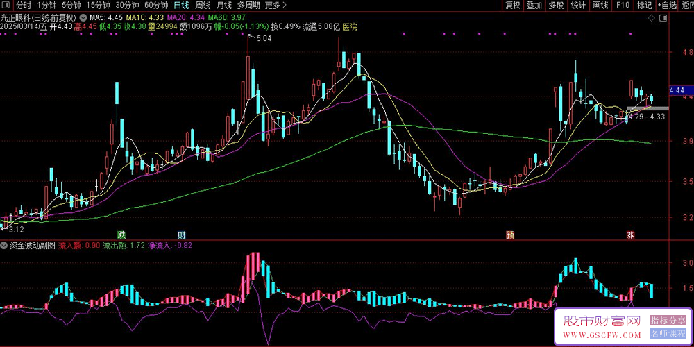Click the MA10: 4.33 indicator value
Screen dimensions: 694x347
(145, 18)
